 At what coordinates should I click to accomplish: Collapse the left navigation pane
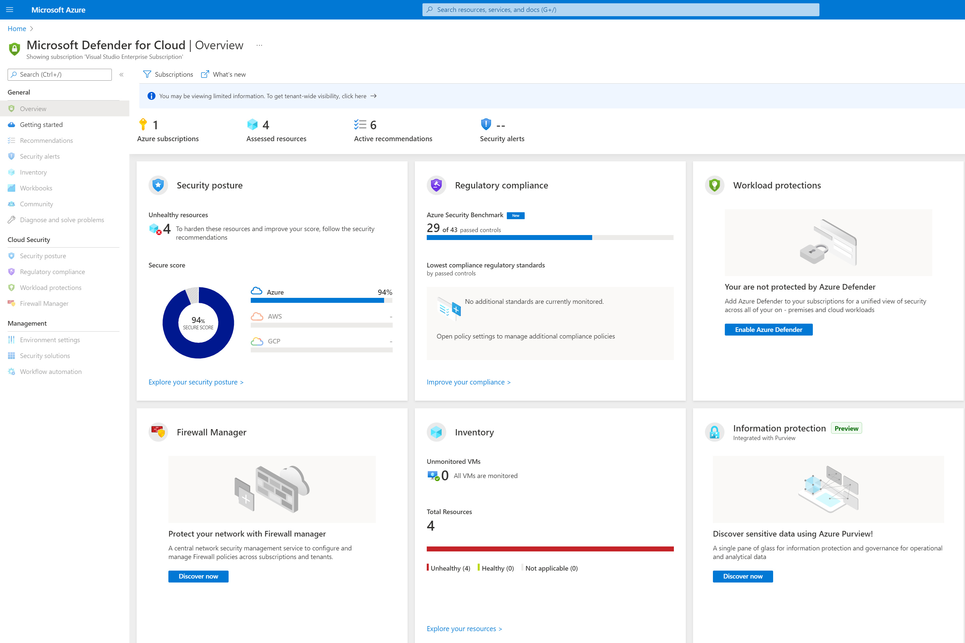click(121, 74)
